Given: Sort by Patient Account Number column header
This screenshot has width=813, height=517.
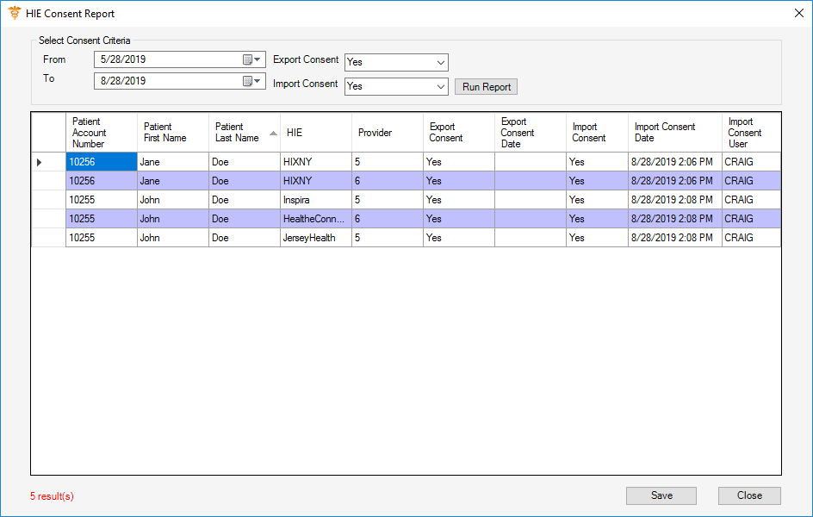Looking at the screenshot, I should pyautogui.click(x=101, y=133).
